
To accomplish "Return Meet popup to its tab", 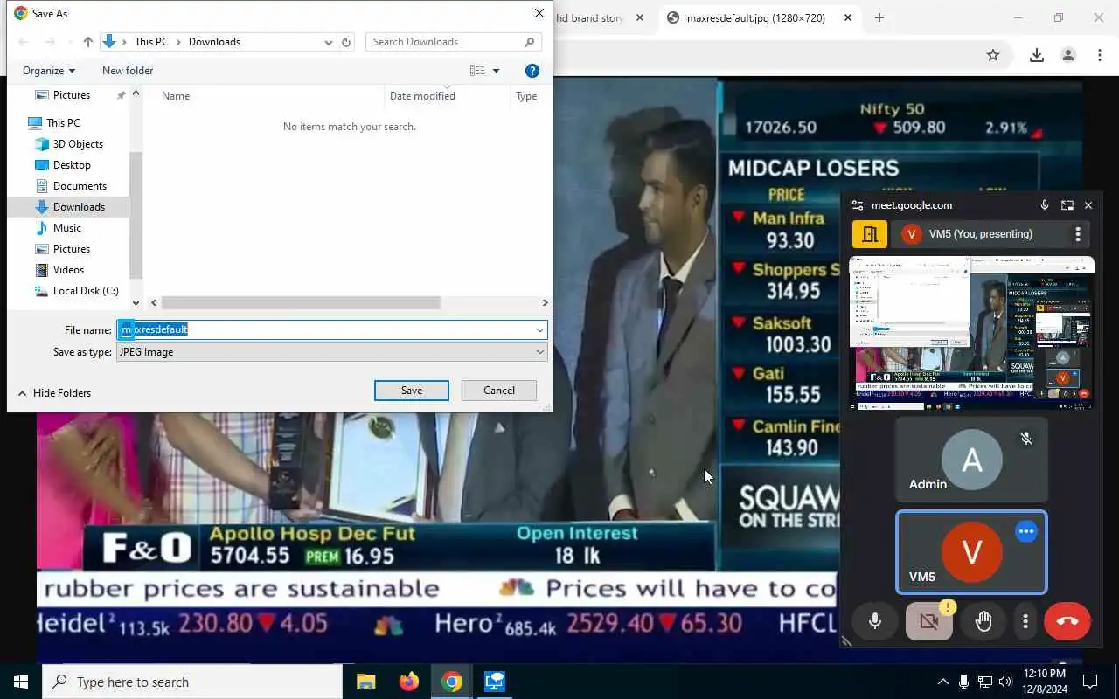I will (x=1067, y=205).
